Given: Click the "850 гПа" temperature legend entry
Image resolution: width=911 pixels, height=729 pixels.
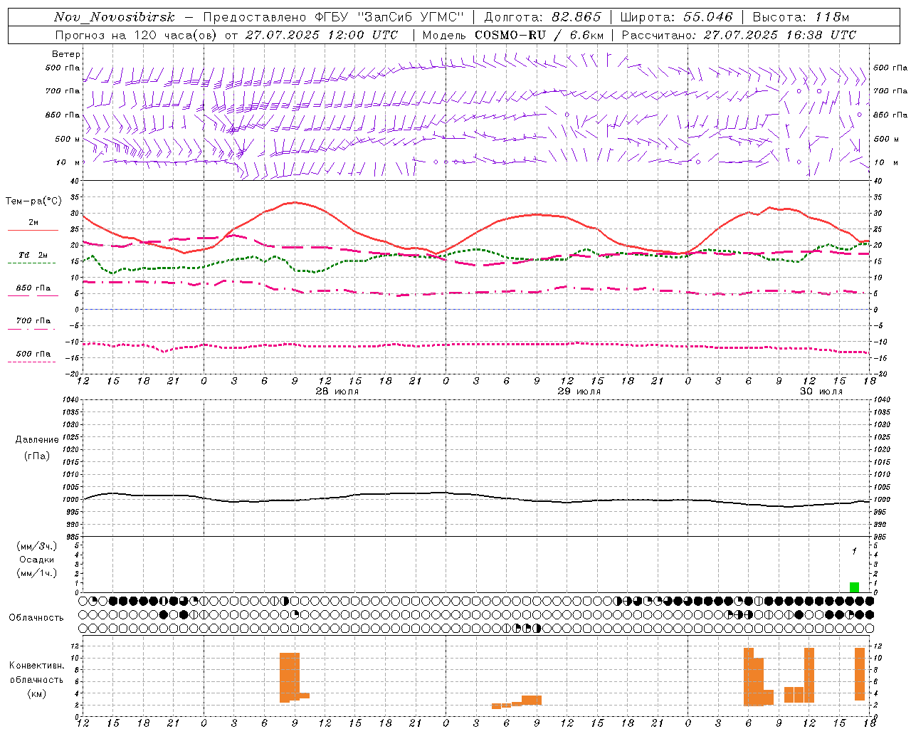Looking at the screenshot, I should [33, 288].
